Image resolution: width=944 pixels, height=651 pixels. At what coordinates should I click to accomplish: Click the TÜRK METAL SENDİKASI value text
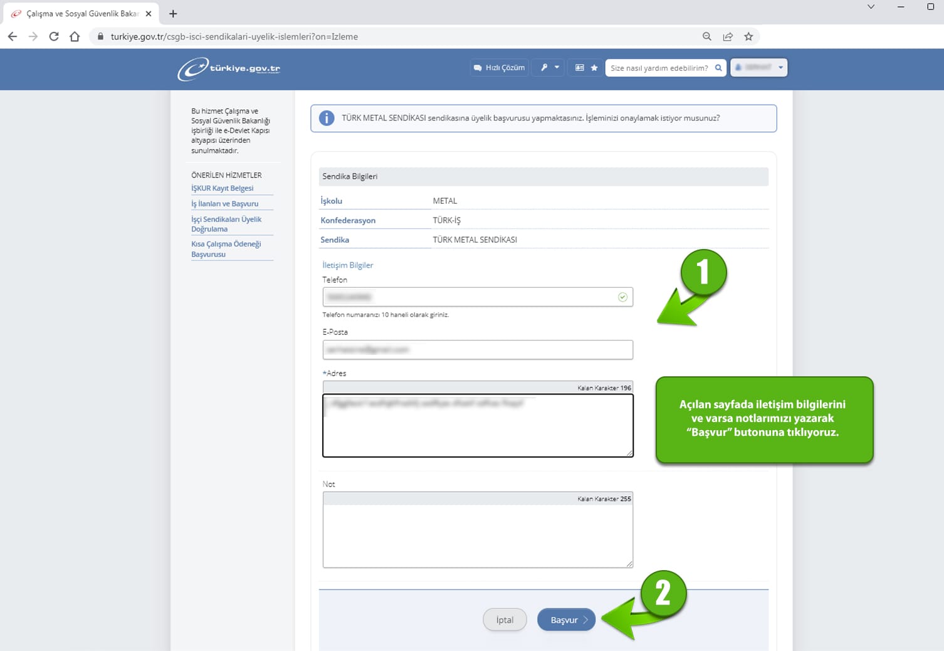click(475, 240)
